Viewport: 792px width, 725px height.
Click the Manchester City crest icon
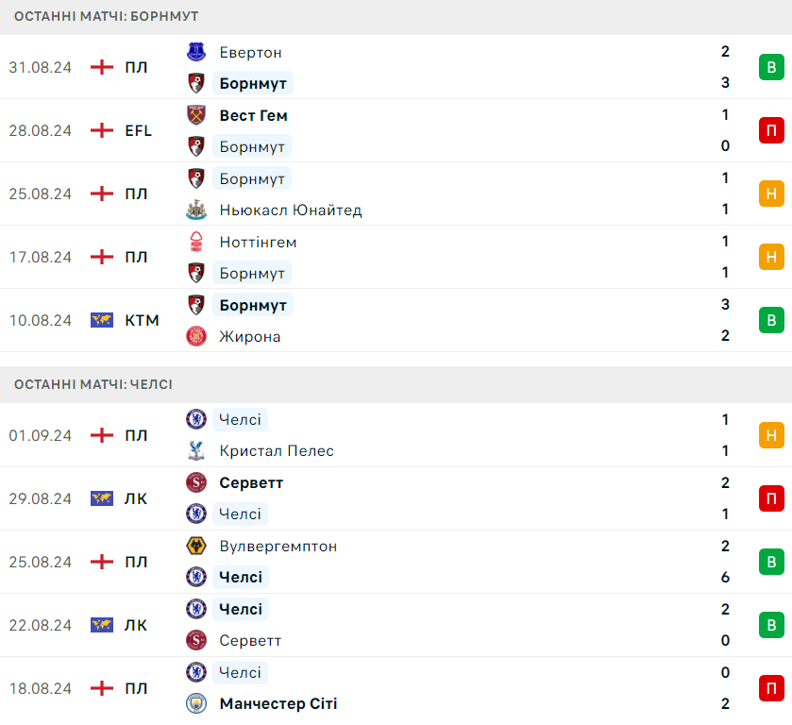[x=196, y=703]
